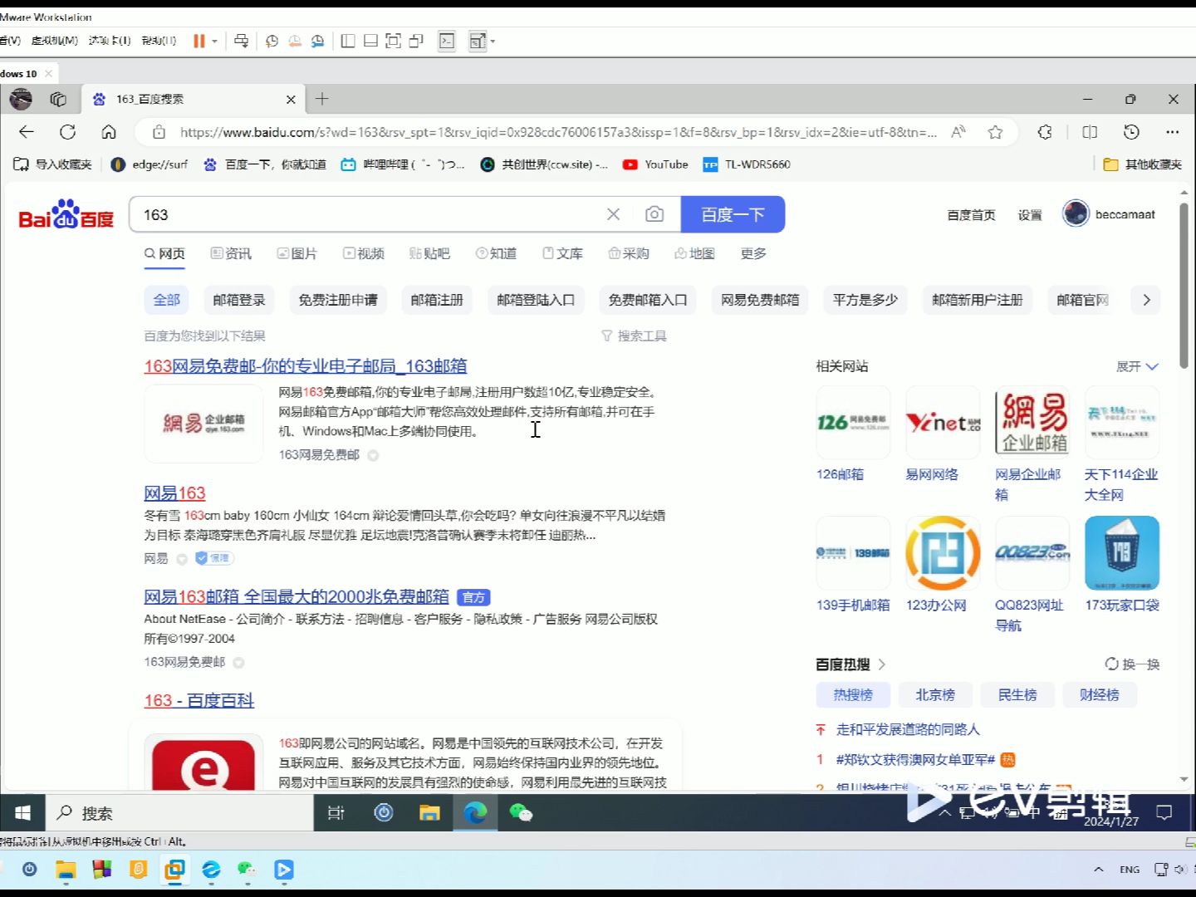Click the Edge home button
This screenshot has width=1196, height=897.
point(109,132)
